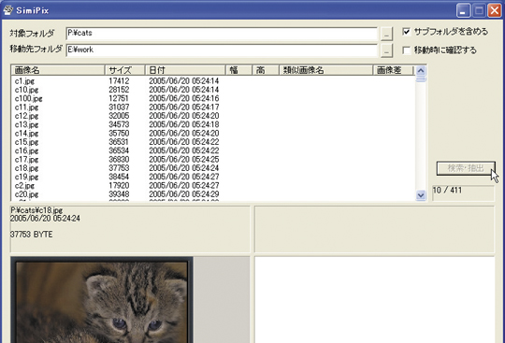Sort list by 画像名 column header
The height and width of the screenshot is (343, 505).
[58, 70]
